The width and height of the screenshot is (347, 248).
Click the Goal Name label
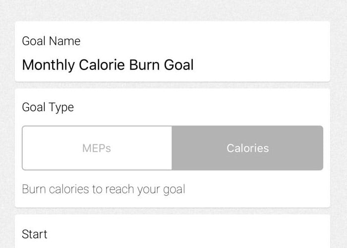(x=51, y=41)
